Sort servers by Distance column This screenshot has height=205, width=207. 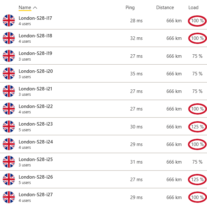pos(165,8)
